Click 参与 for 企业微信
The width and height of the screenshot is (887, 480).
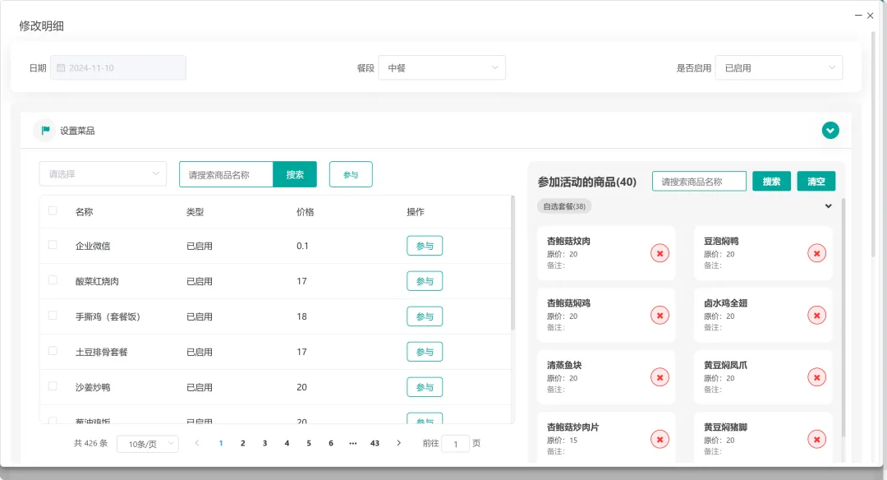(x=425, y=246)
